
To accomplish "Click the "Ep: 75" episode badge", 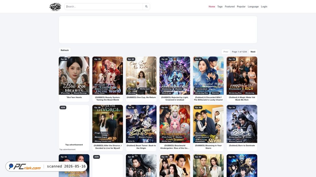I will (x=97, y=59).
